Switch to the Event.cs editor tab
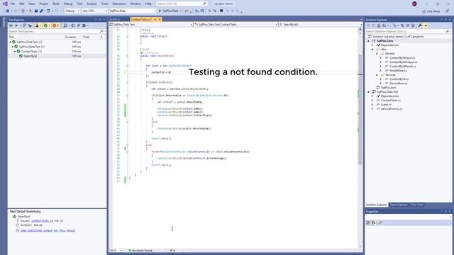Image resolution: width=454 pixels, height=255 pixels. pyautogui.click(x=115, y=19)
